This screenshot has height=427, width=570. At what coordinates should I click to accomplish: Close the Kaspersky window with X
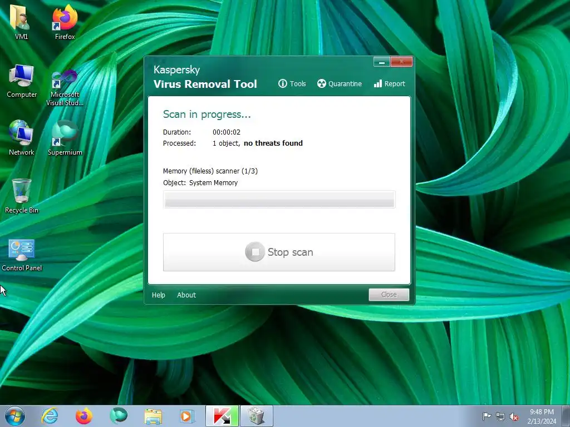(401, 62)
